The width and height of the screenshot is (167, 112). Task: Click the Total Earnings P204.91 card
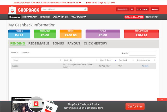[141, 34]
